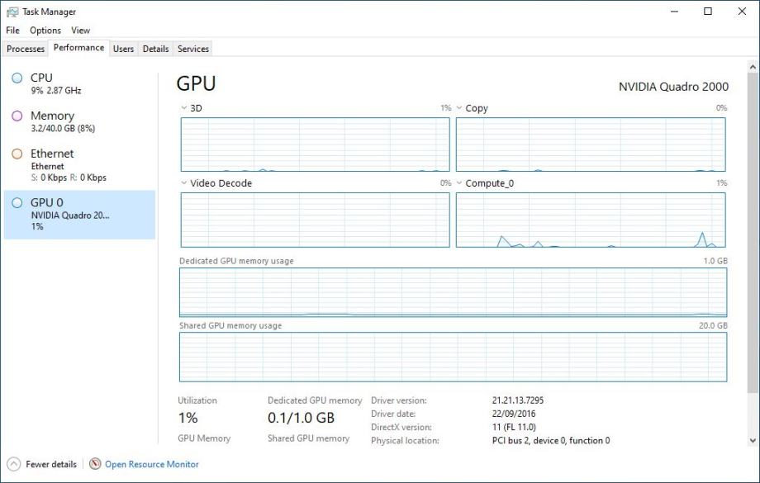Open the Compute_0 graph dropdown
This screenshot has width=760, height=483.
459,183
